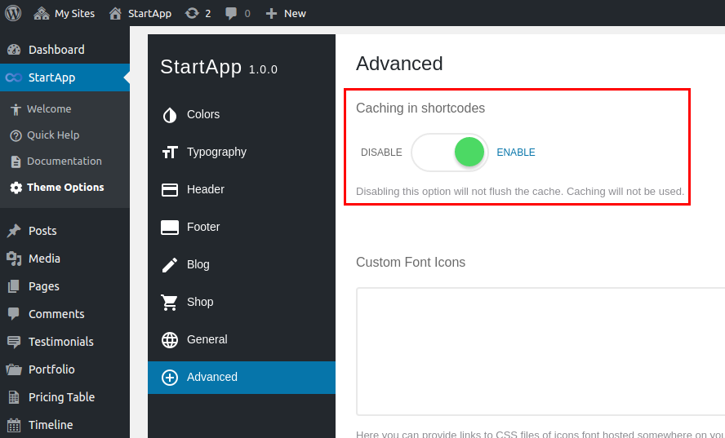The width and height of the screenshot is (725, 438).
Task: Click the StartApp infinity logo icon
Action: 13,77
